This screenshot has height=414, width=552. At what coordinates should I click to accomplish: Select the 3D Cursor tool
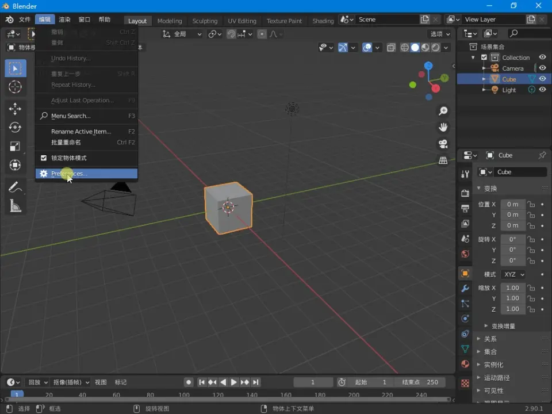coord(16,87)
